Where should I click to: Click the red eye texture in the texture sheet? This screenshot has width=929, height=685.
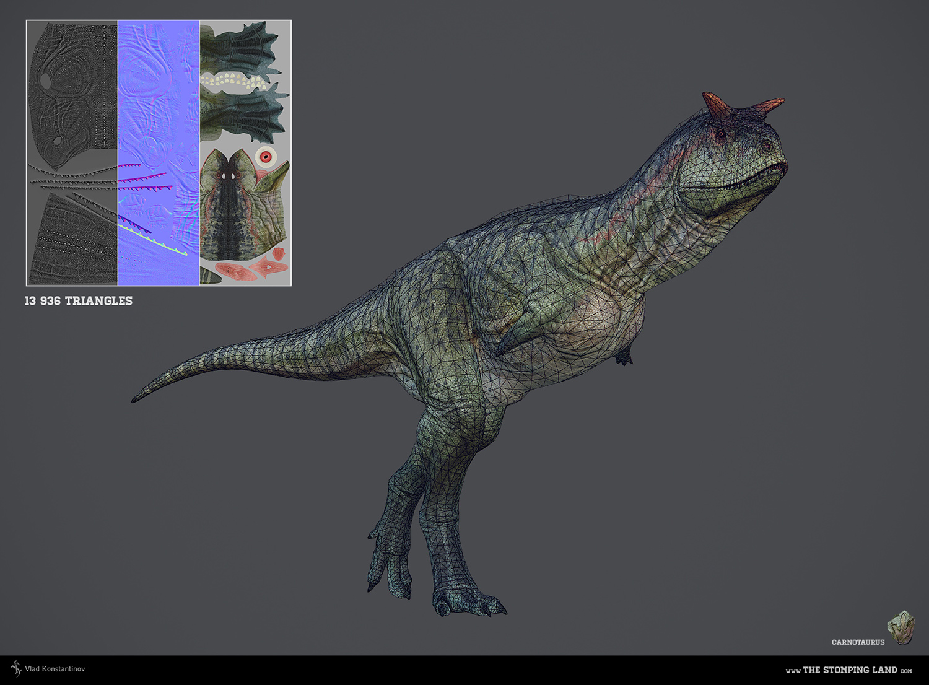point(266,157)
